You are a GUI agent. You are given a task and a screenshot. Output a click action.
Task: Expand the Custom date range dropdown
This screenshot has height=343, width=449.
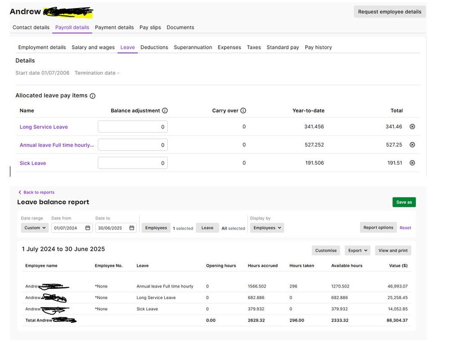(x=35, y=228)
